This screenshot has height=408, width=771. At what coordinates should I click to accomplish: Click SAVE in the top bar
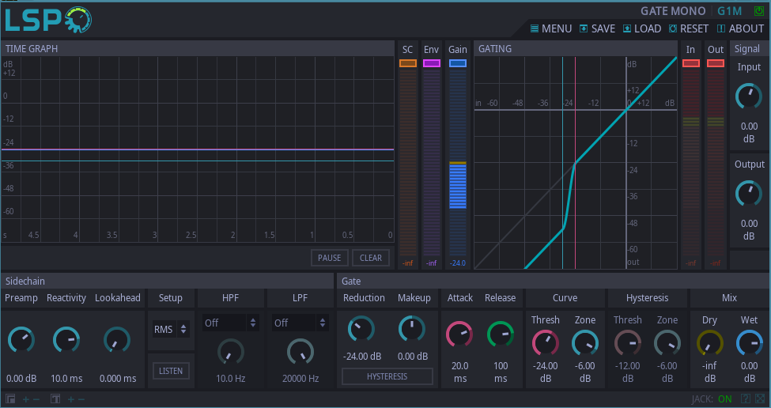[x=598, y=28]
